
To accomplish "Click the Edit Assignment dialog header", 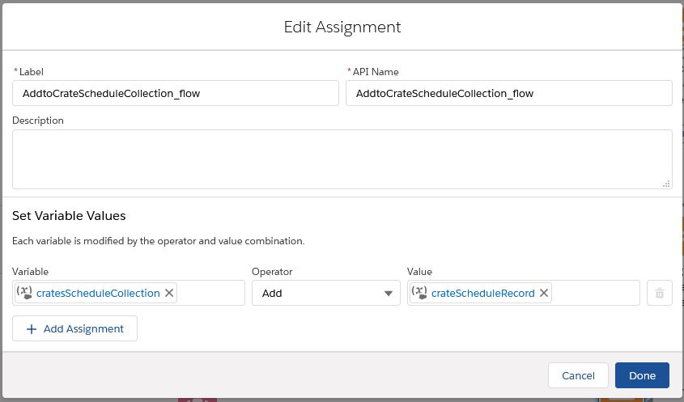I will (342, 27).
